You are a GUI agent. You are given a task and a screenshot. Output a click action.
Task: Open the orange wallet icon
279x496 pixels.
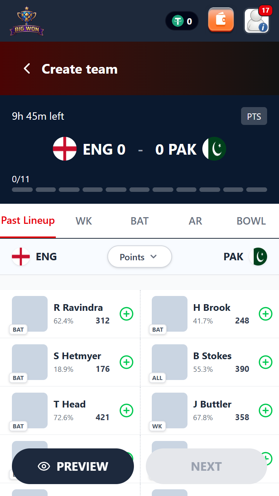point(221,20)
